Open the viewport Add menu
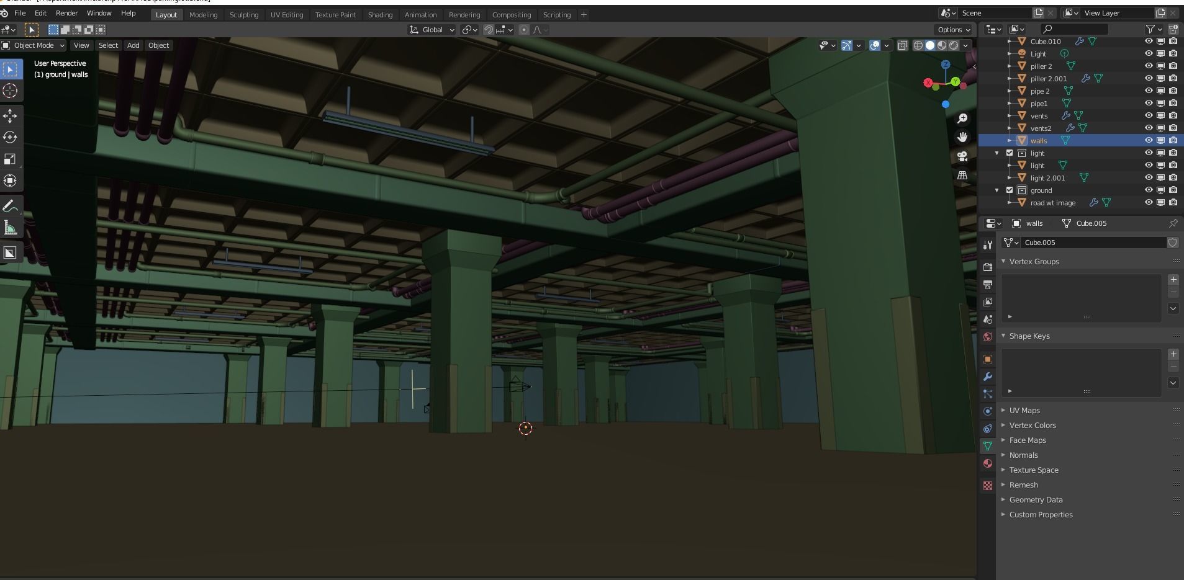 click(x=133, y=45)
